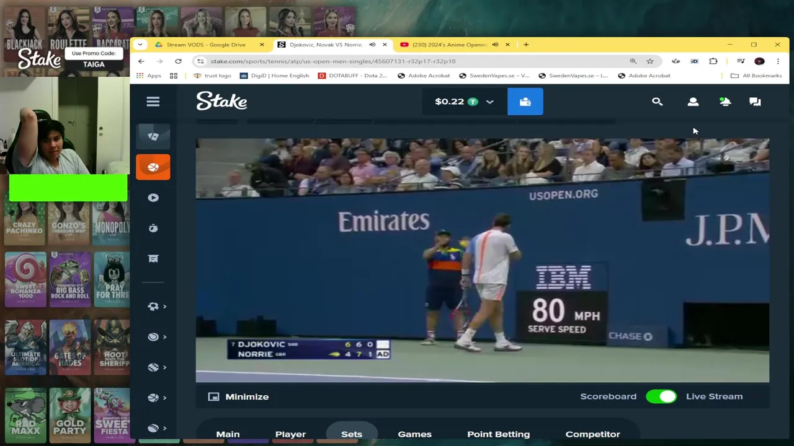The image size is (794, 446).
Task: Expand the $0.22 balance currency dropdown
Action: point(489,102)
